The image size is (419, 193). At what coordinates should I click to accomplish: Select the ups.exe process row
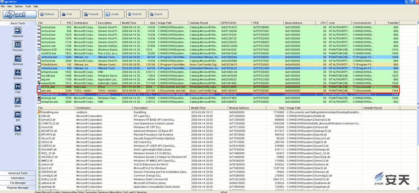click(218, 91)
